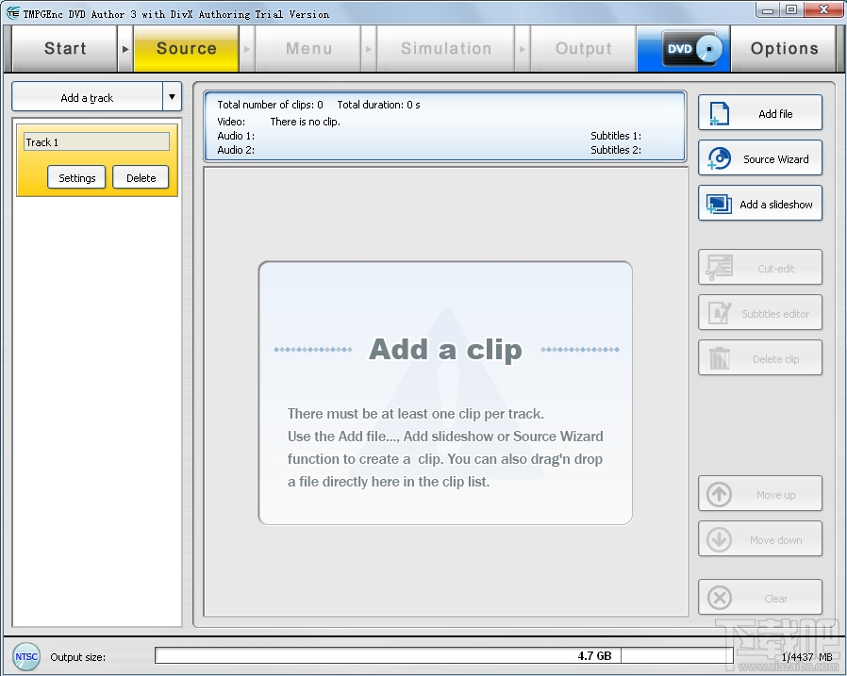Select the Add a slideshow icon

tap(719, 204)
